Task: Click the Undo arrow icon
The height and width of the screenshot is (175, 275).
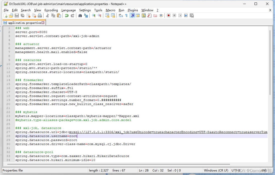Action: [x=67, y=15]
